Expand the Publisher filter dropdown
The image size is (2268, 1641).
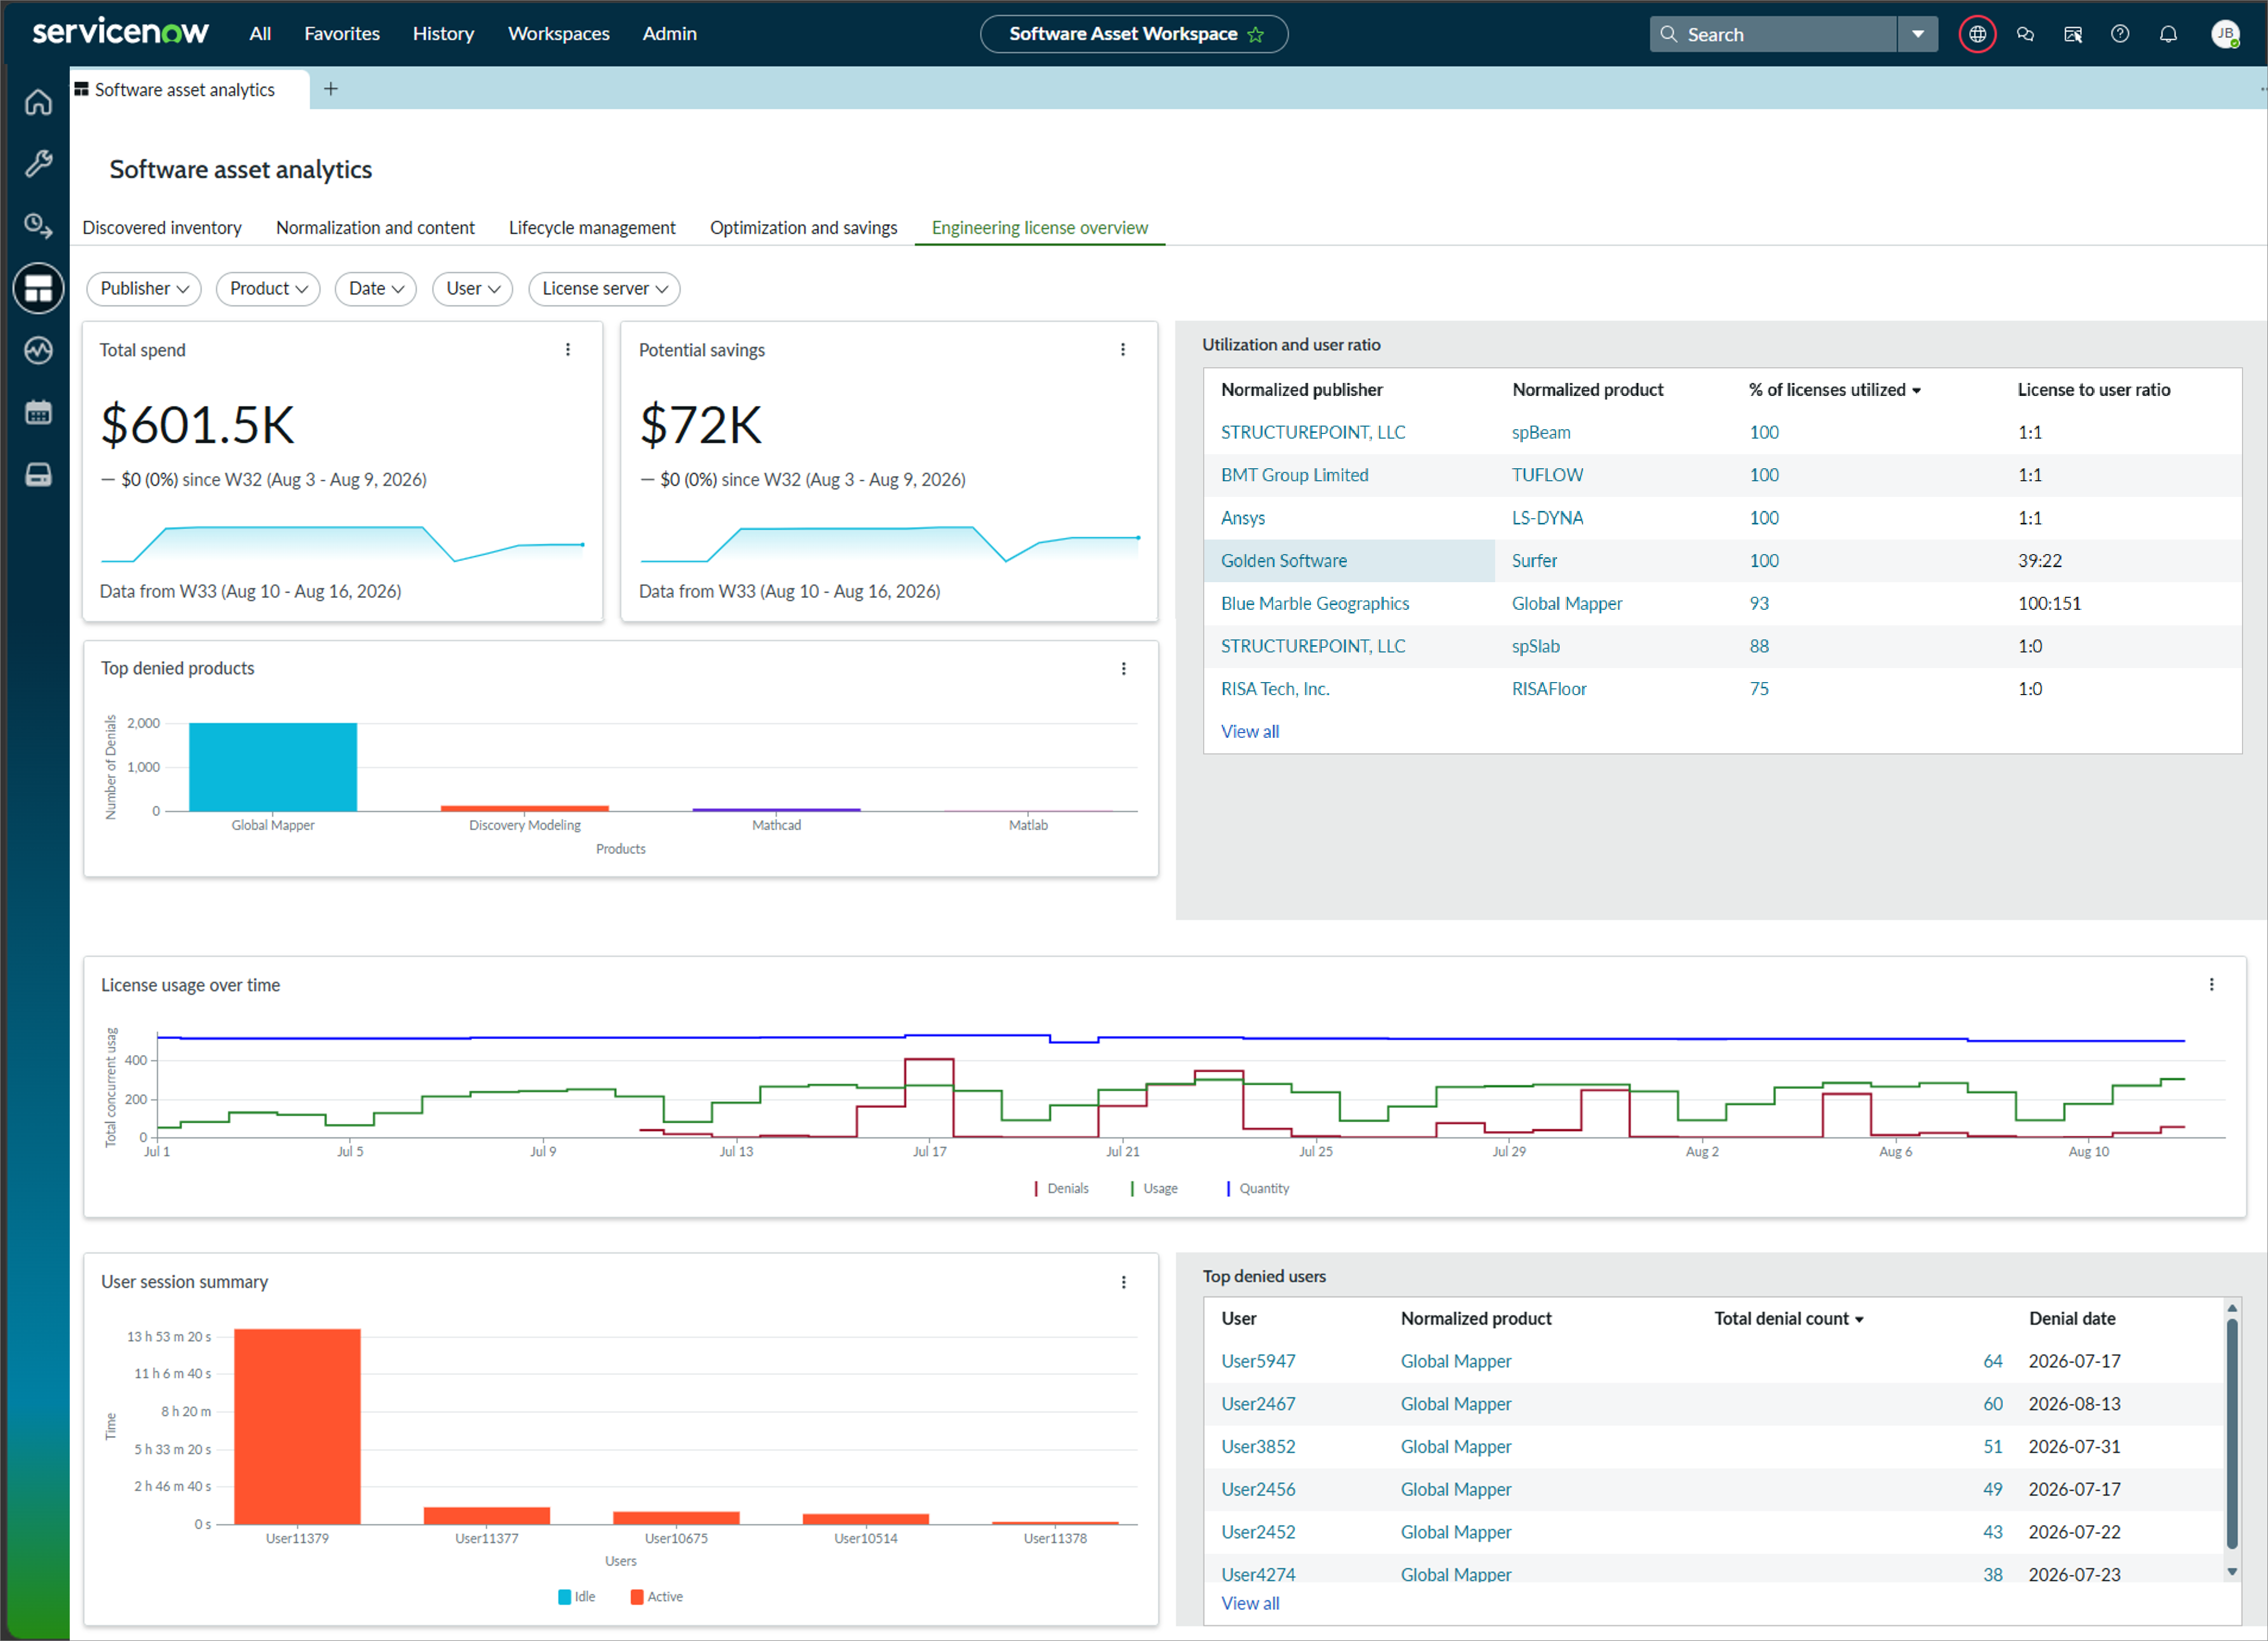pyautogui.click(x=144, y=288)
